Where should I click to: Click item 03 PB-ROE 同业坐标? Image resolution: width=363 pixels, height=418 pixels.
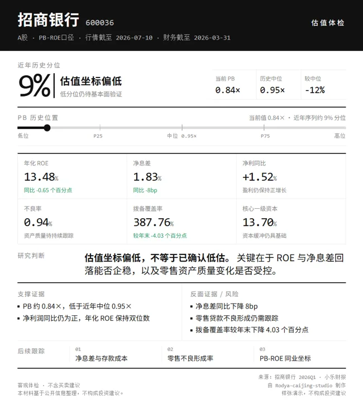tap(285, 358)
